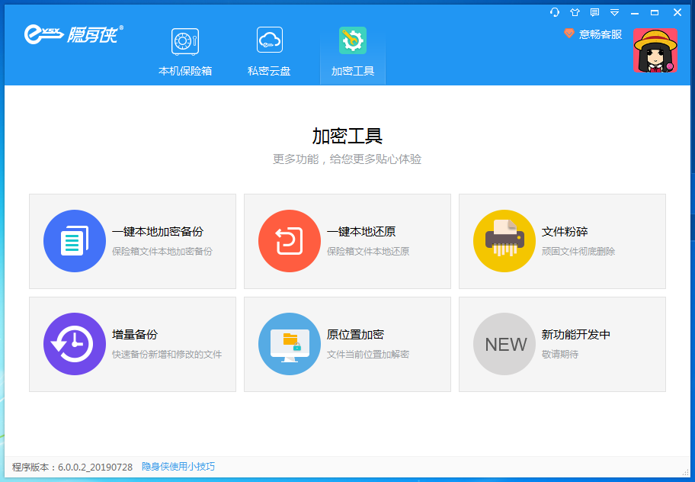Select the wrench icon above 加密工具

(x=352, y=42)
